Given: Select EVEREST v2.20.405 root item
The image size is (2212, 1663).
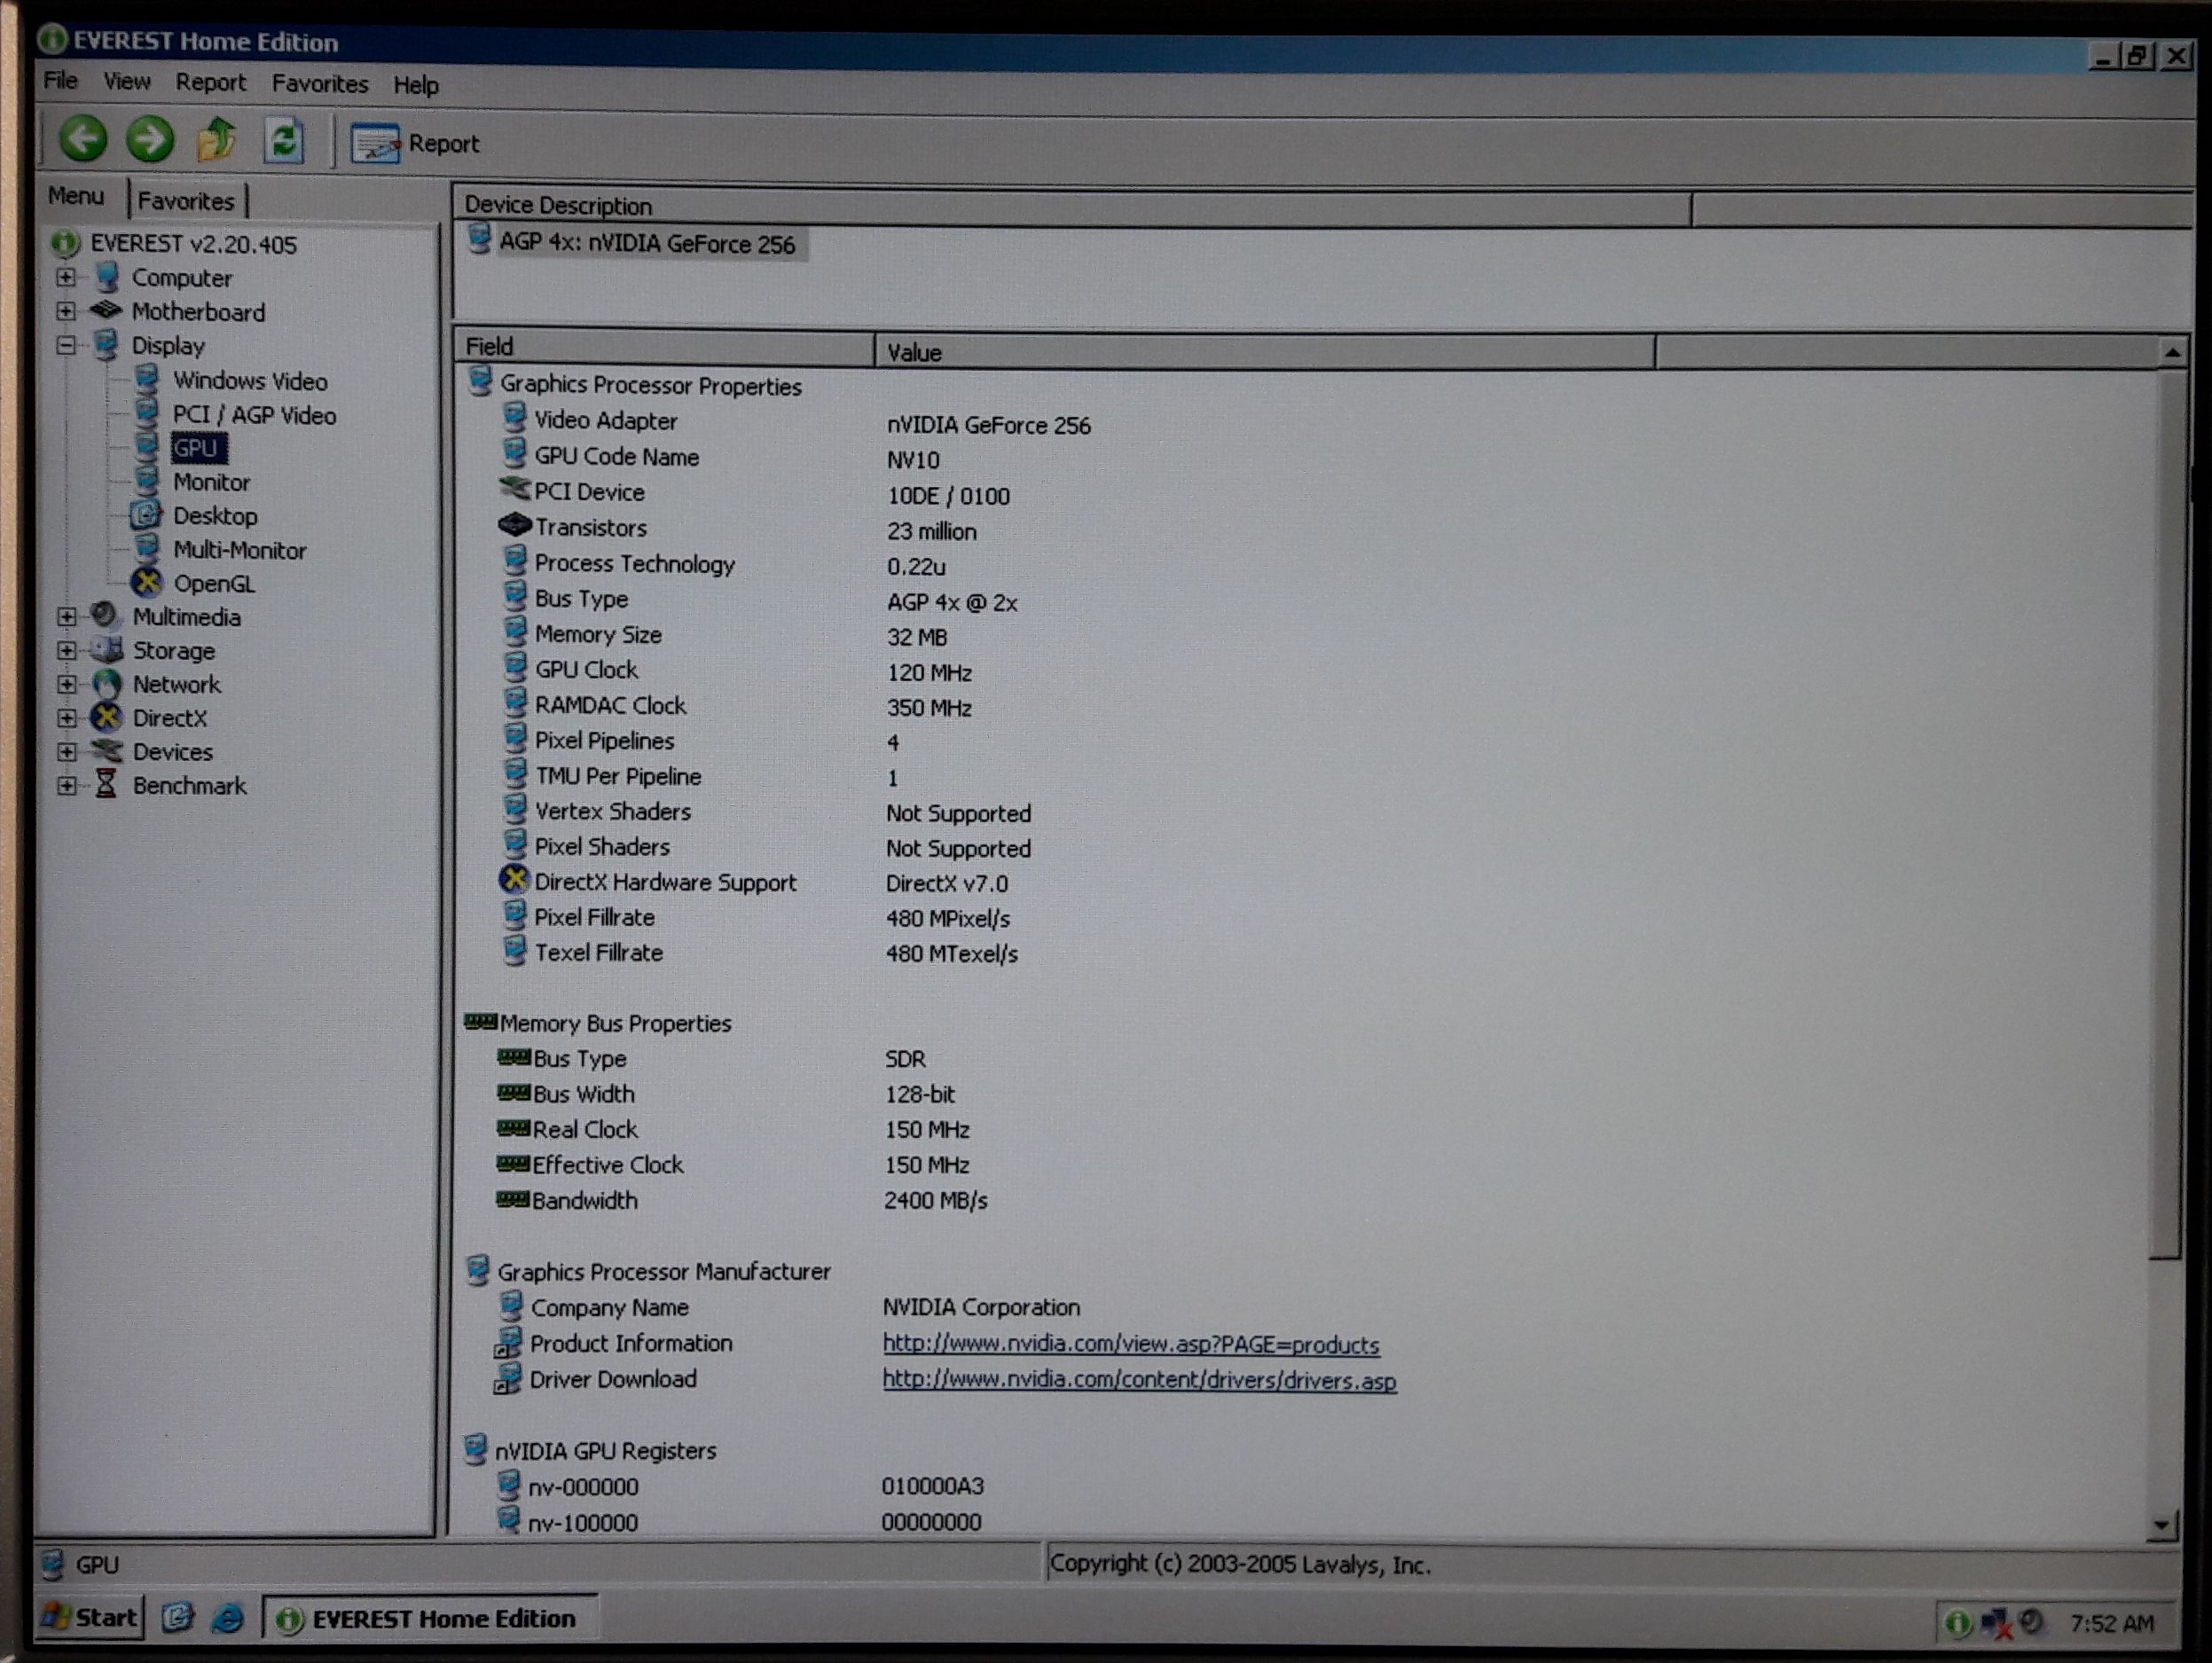Looking at the screenshot, I should [193, 244].
